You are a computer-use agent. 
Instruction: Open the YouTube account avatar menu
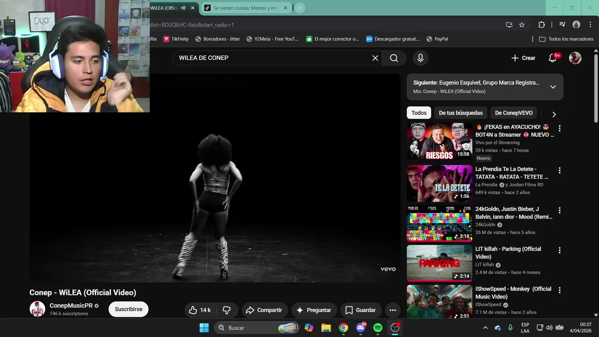pyautogui.click(x=575, y=58)
